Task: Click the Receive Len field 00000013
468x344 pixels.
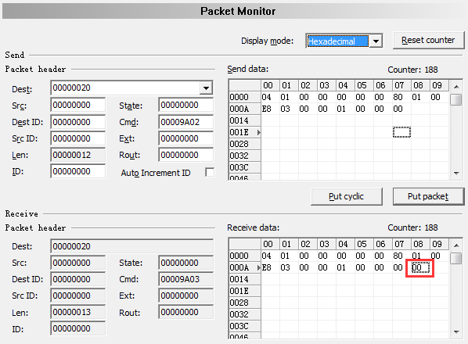Action: 78,312
